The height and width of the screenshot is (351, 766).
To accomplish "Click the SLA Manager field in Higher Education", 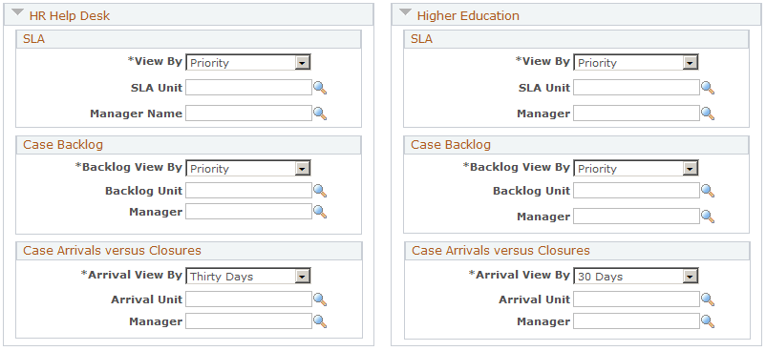I will click(636, 114).
